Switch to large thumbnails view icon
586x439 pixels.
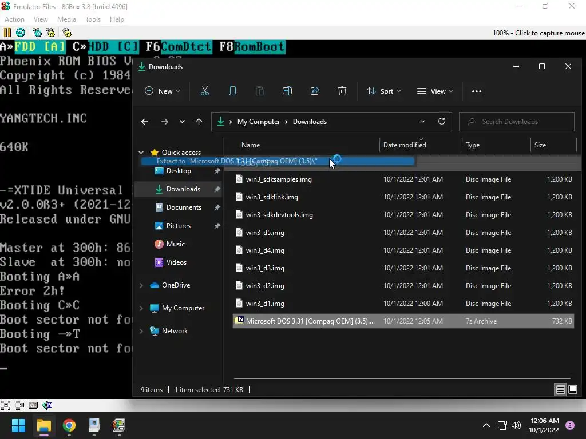(x=573, y=390)
